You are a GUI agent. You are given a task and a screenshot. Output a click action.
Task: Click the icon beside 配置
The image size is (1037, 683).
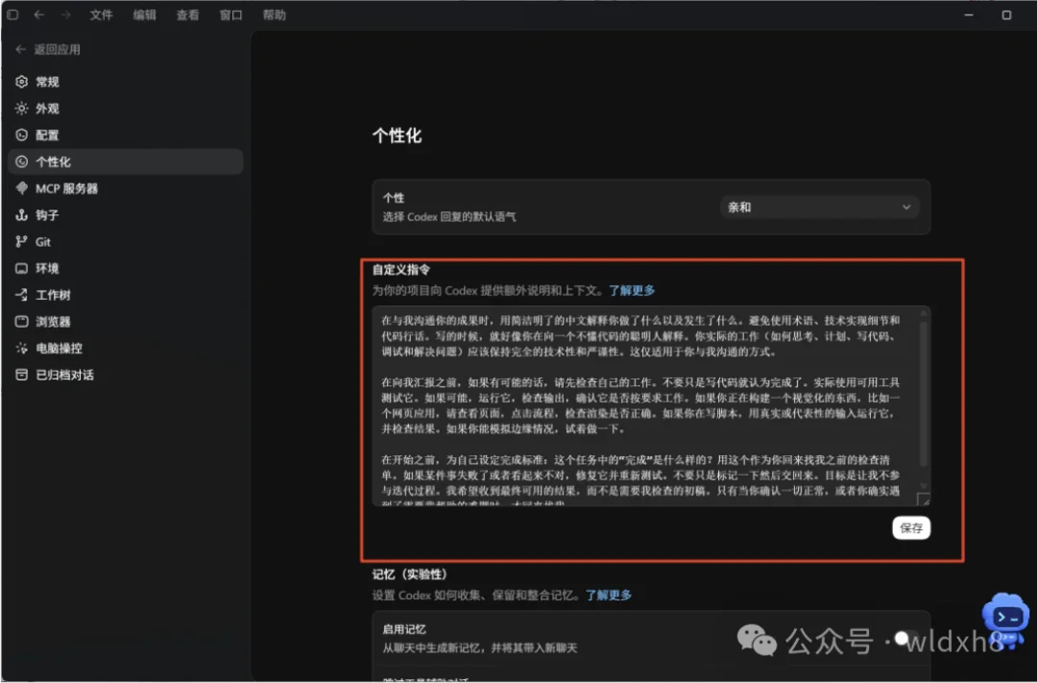pos(22,135)
